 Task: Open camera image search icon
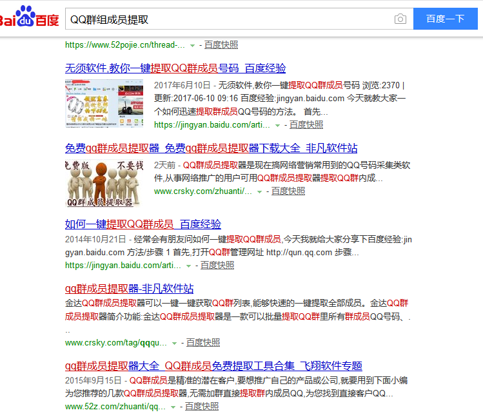pos(400,19)
